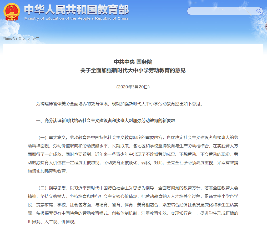
Task: Click the document title about 劳动教育的意见
Action: pos(133,70)
